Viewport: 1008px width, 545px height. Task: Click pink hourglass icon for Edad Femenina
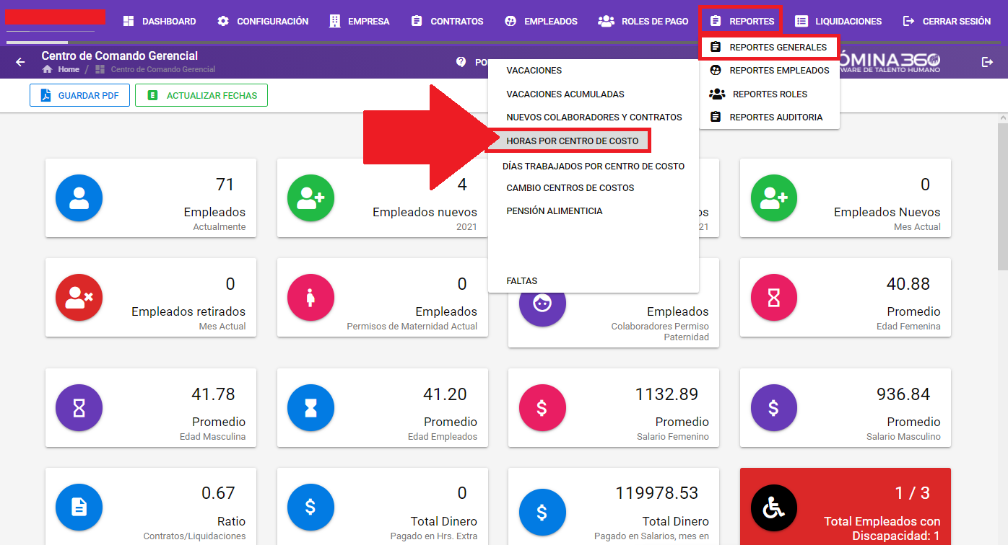[x=774, y=297]
